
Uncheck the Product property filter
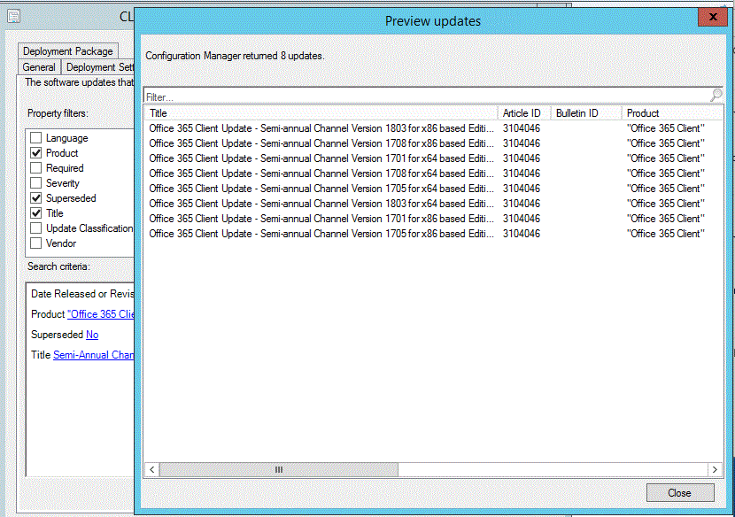point(35,153)
